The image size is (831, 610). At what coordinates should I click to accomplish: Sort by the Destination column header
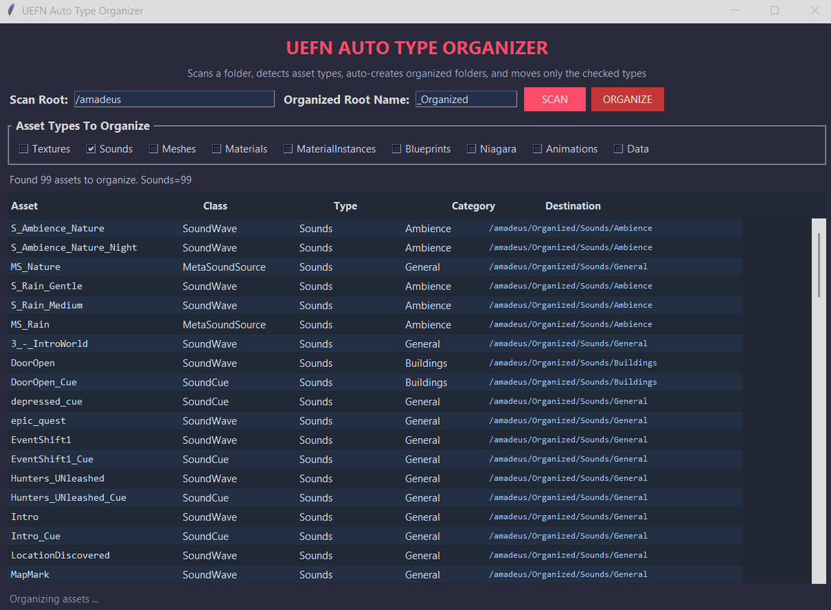[x=573, y=206]
